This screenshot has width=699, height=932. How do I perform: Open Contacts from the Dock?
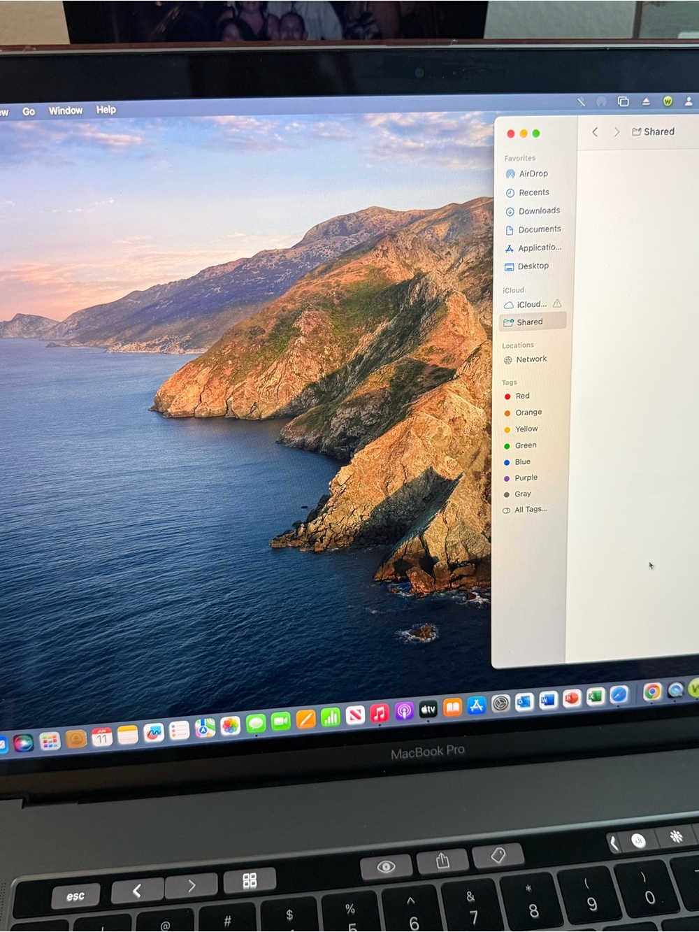[76, 738]
